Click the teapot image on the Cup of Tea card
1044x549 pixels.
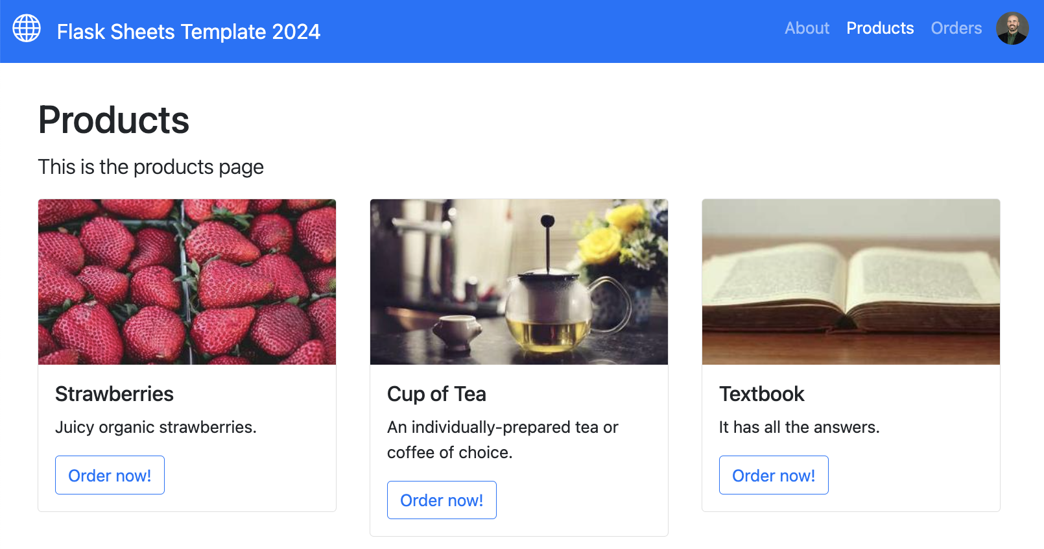(518, 281)
